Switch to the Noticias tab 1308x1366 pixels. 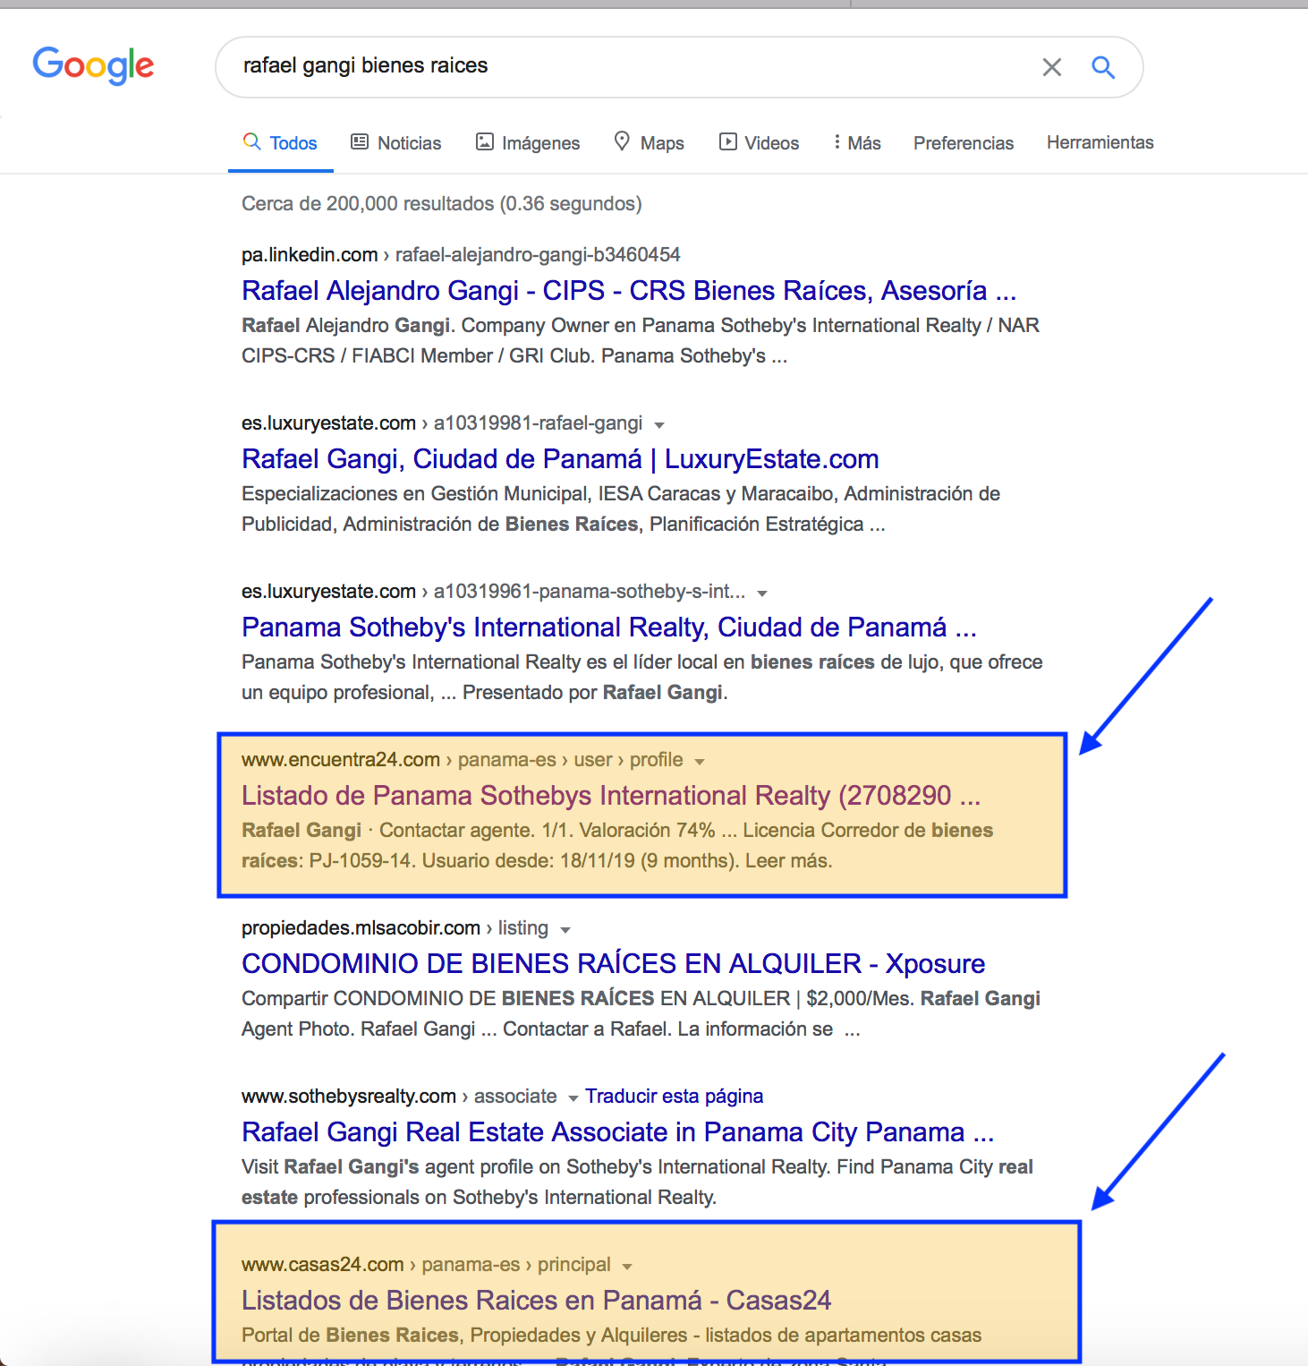tap(396, 143)
